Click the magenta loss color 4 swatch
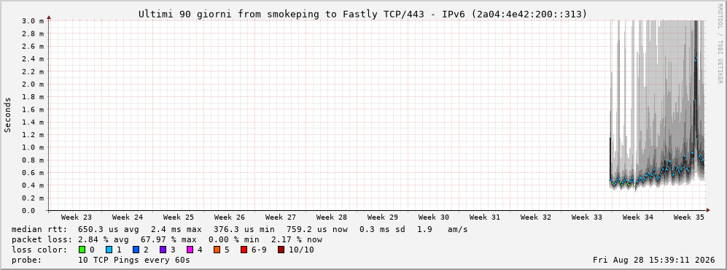This screenshot has width=727, height=270. (x=190, y=250)
